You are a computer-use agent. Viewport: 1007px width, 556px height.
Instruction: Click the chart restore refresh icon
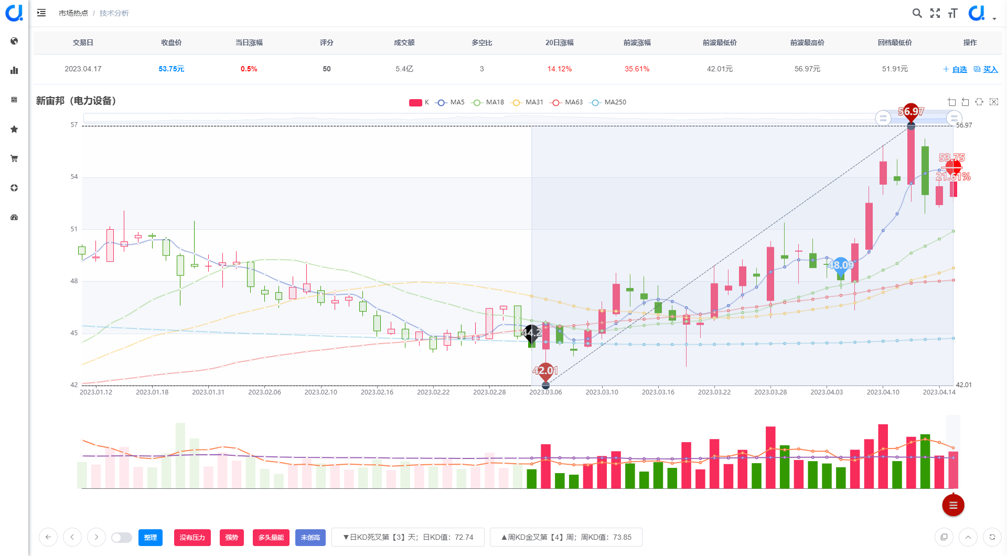[x=979, y=102]
